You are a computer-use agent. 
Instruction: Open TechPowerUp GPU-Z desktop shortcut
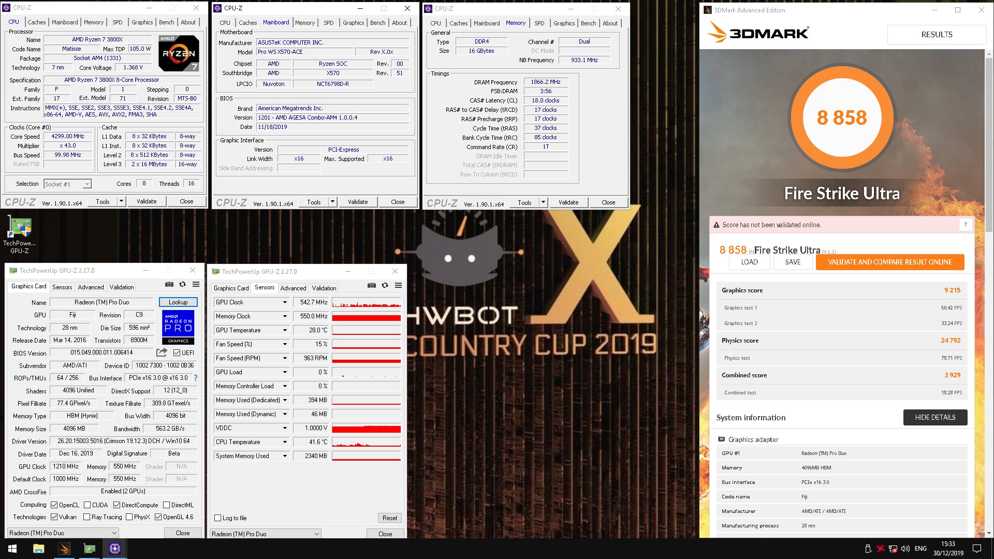pyautogui.click(x=20, y=236)
